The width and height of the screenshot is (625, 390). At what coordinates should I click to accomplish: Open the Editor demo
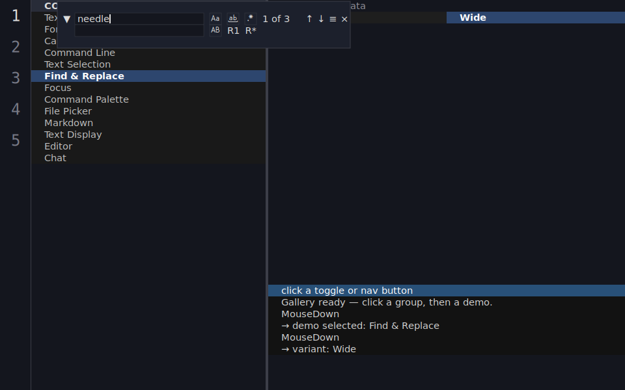(148, 146)
